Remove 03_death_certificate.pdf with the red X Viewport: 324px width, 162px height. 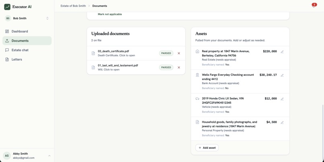pyautogui.click(x=179, y=53)
